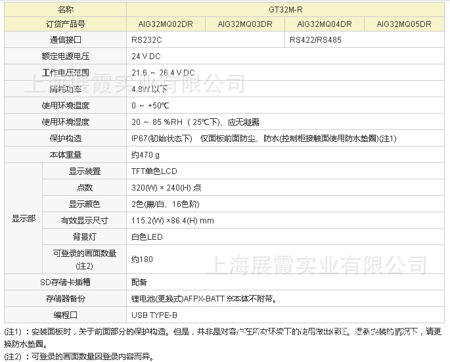Click the 额定电源电压 row label

pyautogui.click(x=66, y=57)
